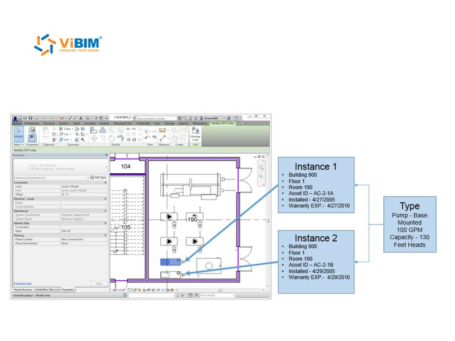Screen dimensions: 455x341
Task: Collapse the Identity Data property group
Action: (x=105, y=223)
